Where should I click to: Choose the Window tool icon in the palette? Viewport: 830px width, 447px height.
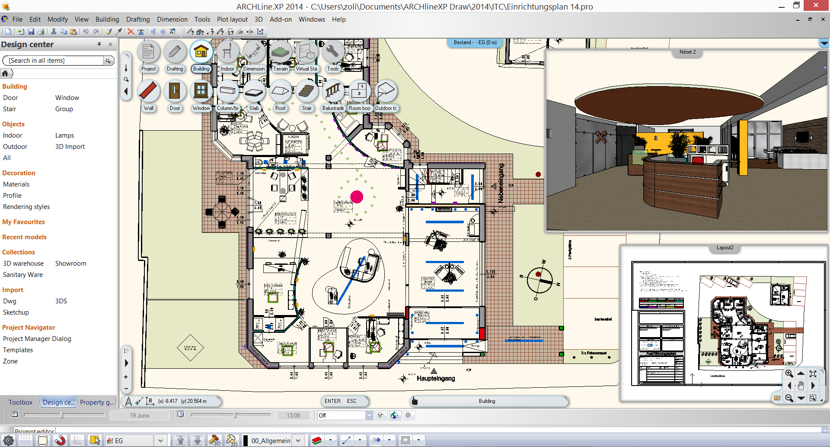[x=201, y=91]
